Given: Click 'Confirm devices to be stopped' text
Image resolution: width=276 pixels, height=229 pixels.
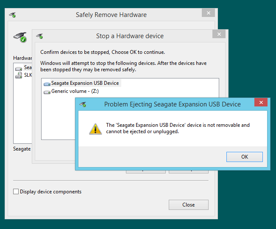Looking at the screenshot, I should tap(103, 52).
